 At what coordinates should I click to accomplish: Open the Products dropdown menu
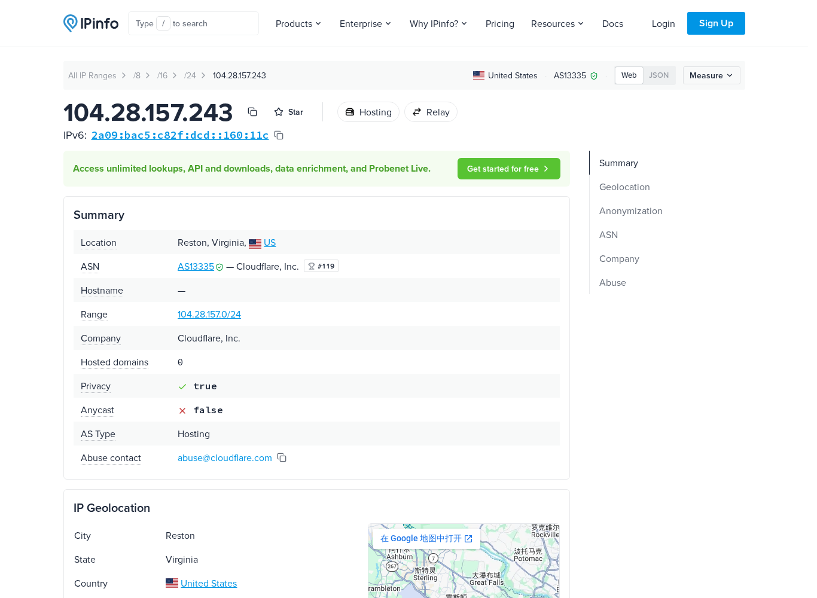298,23
